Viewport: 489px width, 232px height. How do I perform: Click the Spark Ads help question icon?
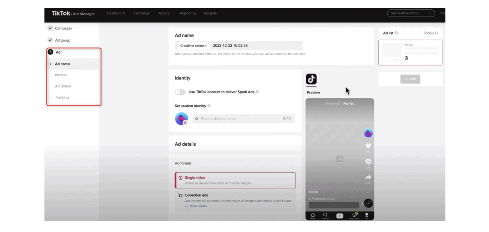pyautogui.click(x=257, y=92)
